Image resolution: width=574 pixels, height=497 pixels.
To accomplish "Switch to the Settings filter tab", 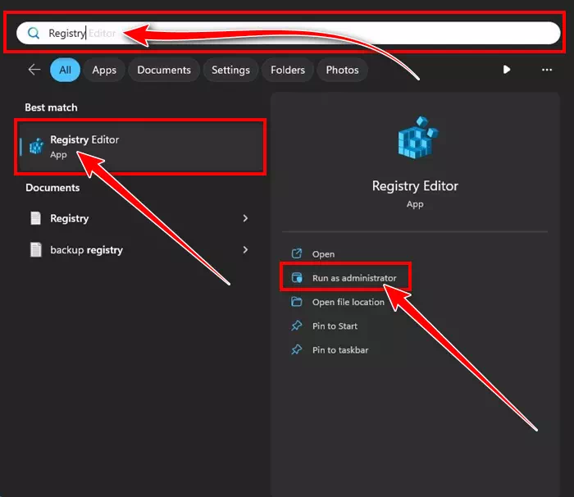I will point(230,70).
